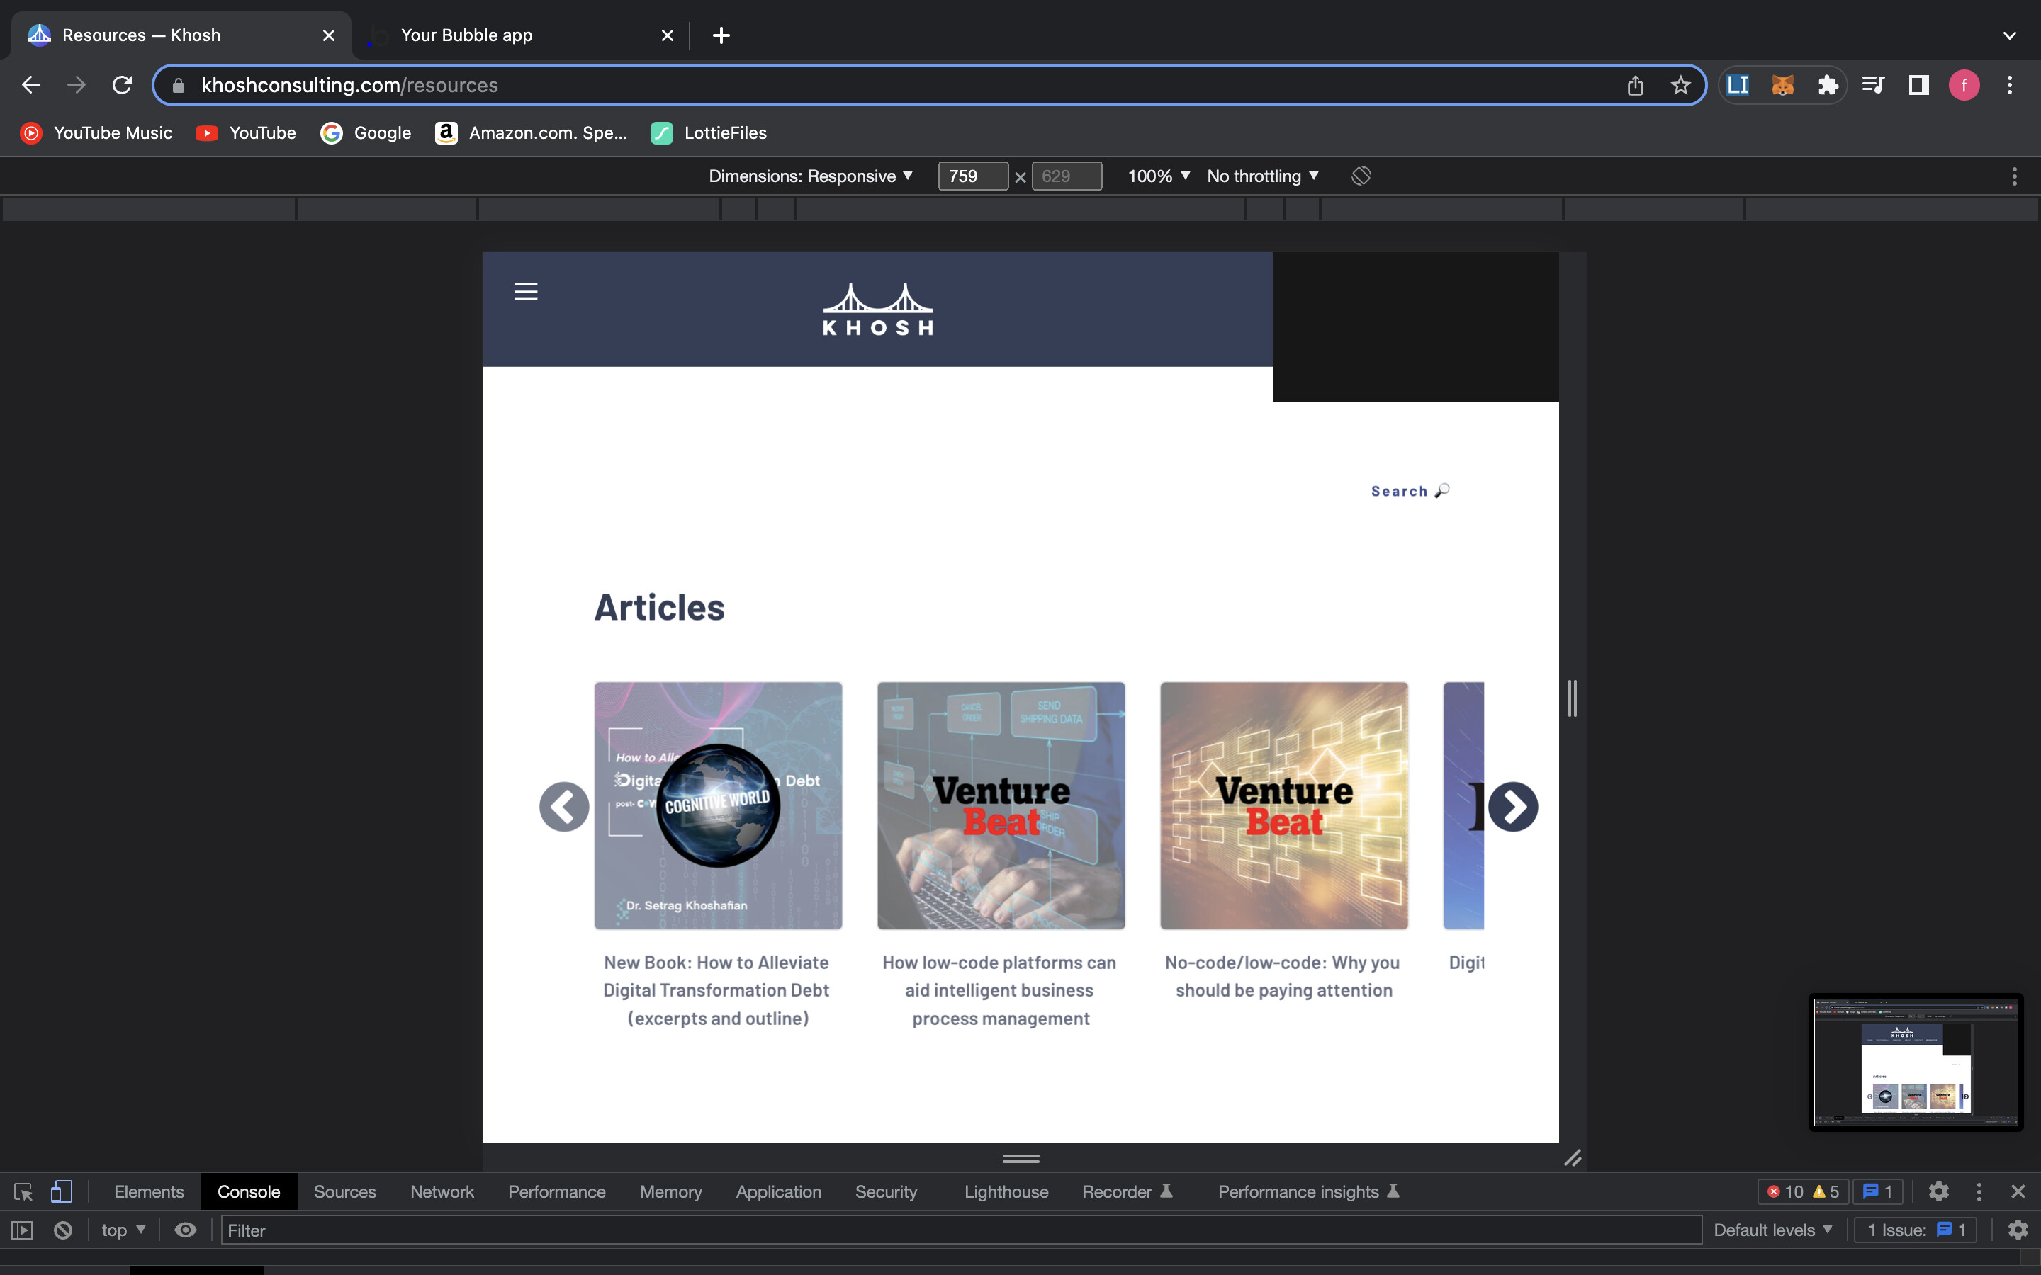
Task: Click the live expression eye icon
Action: pos(186,1230)
